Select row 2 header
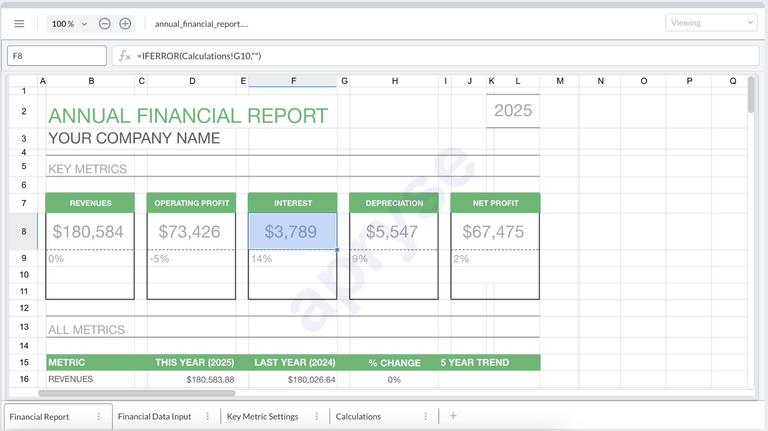 (x=24, y=111)
